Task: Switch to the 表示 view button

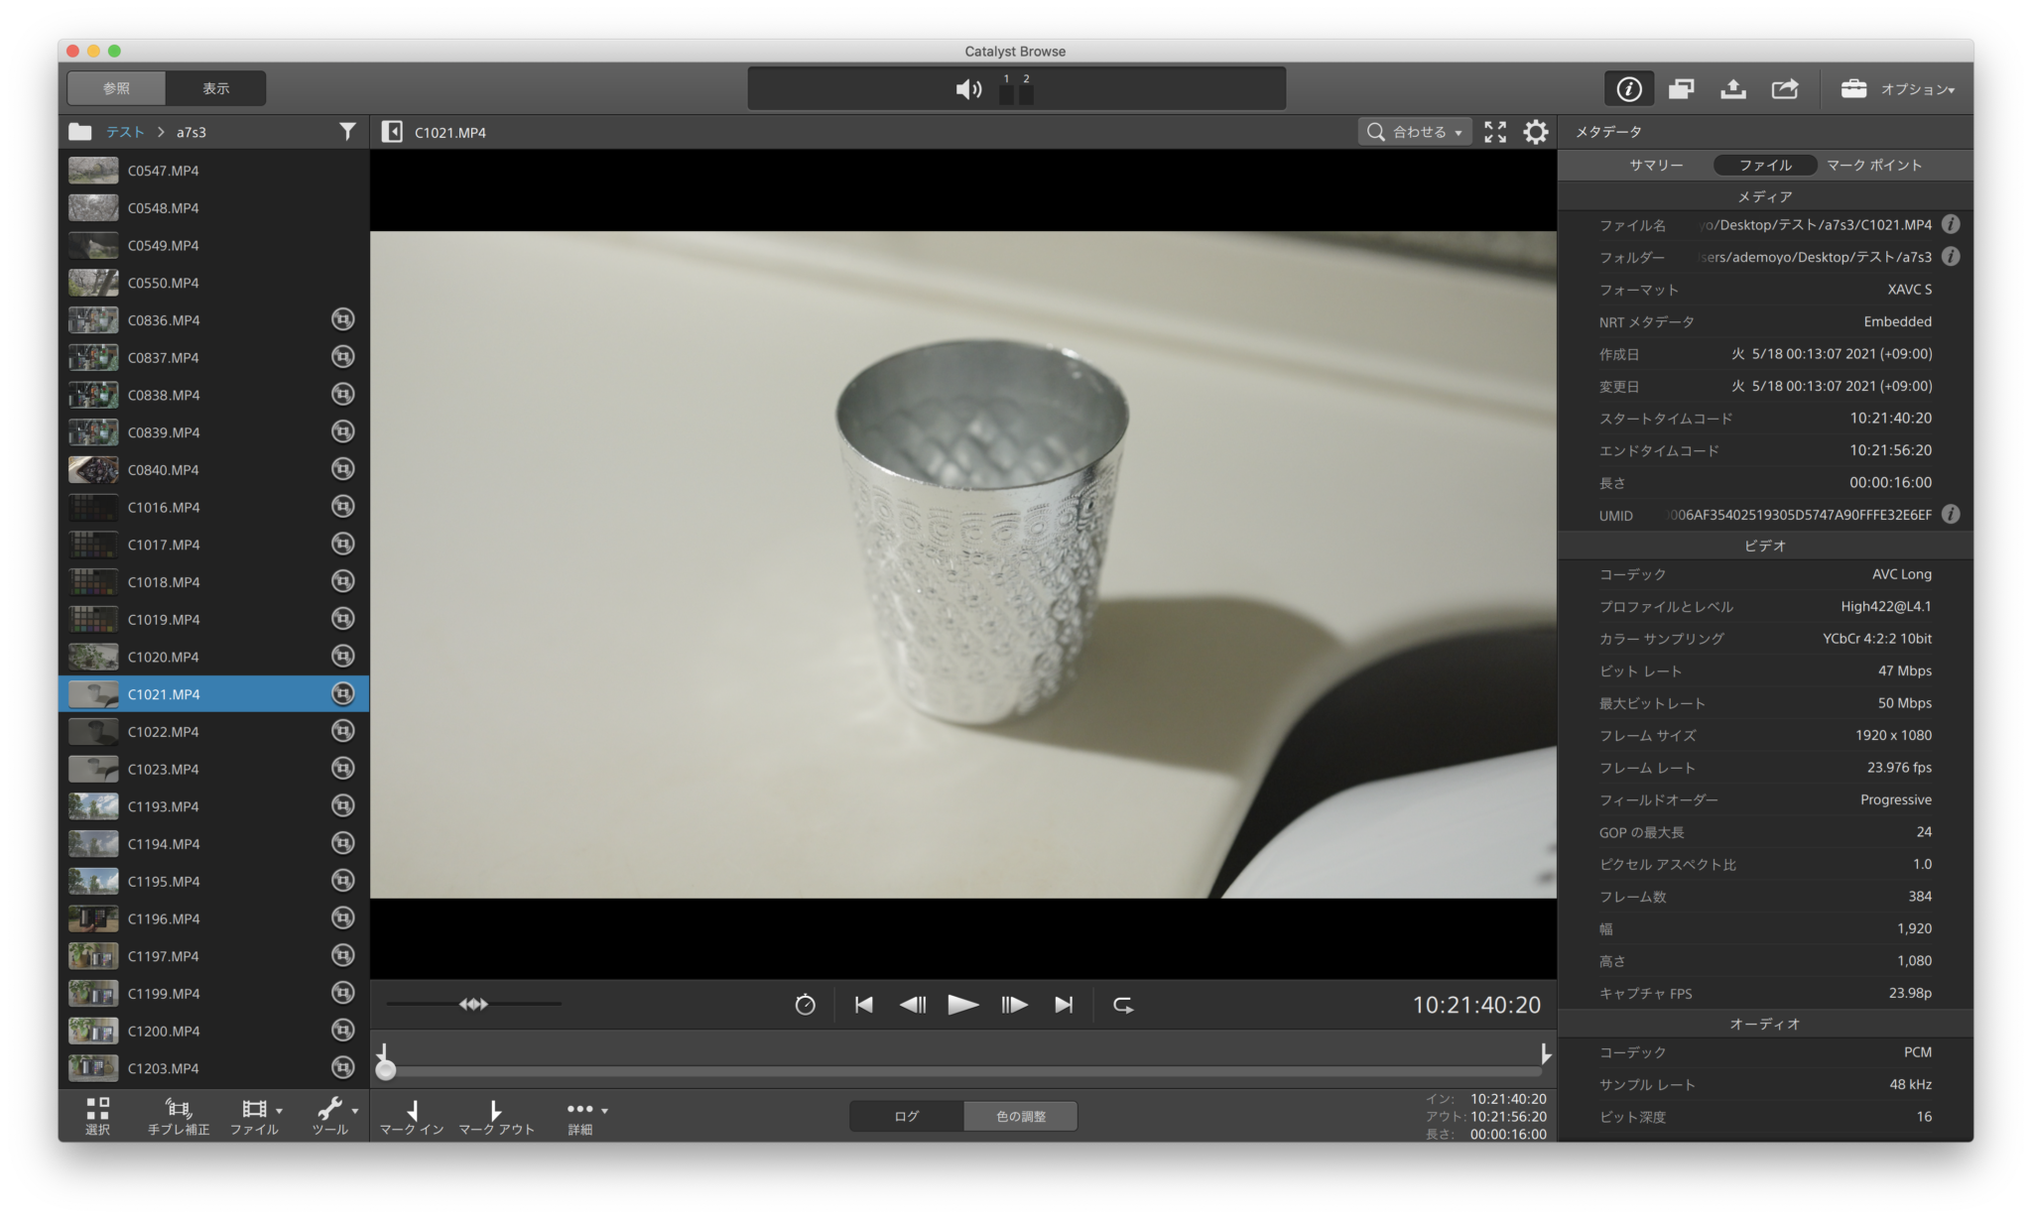Action: [x=215, y=88]
